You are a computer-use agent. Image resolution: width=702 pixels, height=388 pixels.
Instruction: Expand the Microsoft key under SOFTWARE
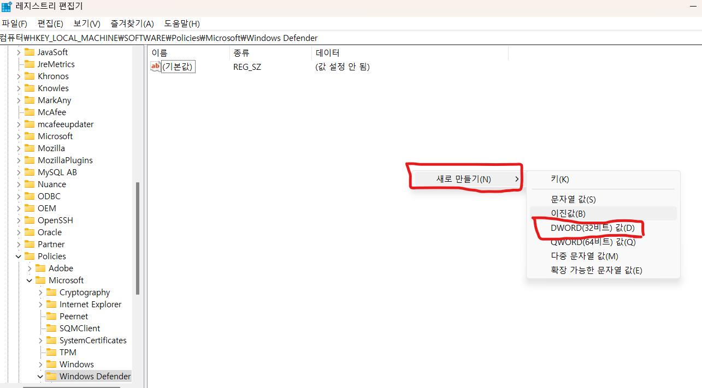tap(19, 136)
